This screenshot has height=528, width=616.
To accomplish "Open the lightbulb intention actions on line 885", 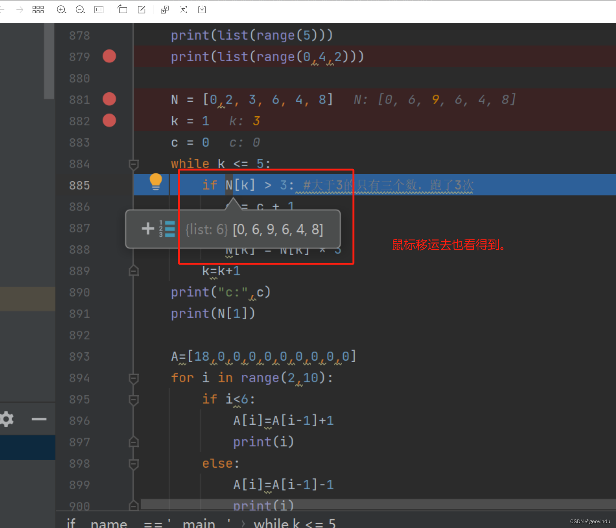I will click(155, 182).
